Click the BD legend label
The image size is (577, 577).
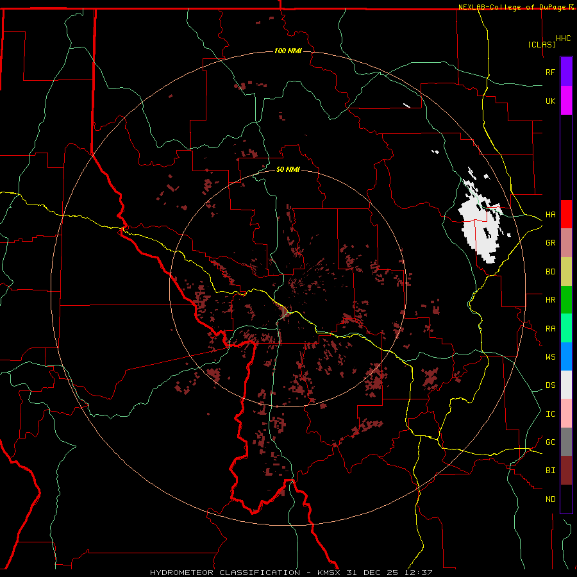(550, 272)
